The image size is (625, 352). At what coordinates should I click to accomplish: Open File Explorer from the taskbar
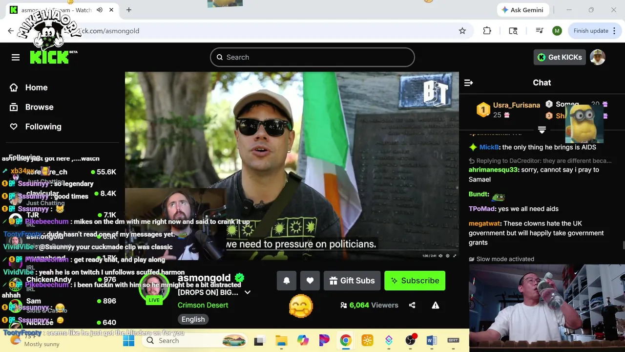point(281,341)
